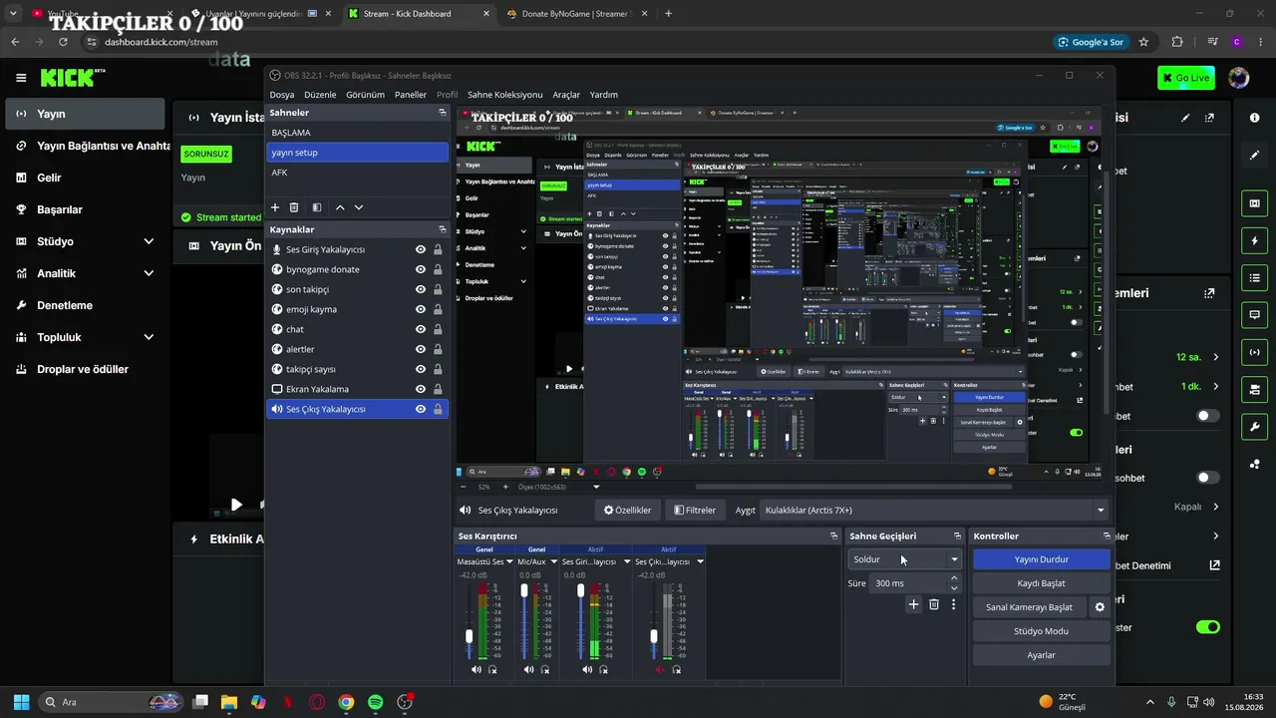Open the Aygıt device dropdown
The height and width of the screenshot is (718, 1276).
(934, 511)
